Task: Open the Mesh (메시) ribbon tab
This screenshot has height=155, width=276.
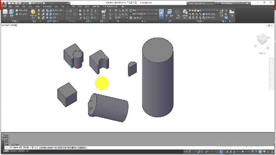Action: click(x=30, y=6)
